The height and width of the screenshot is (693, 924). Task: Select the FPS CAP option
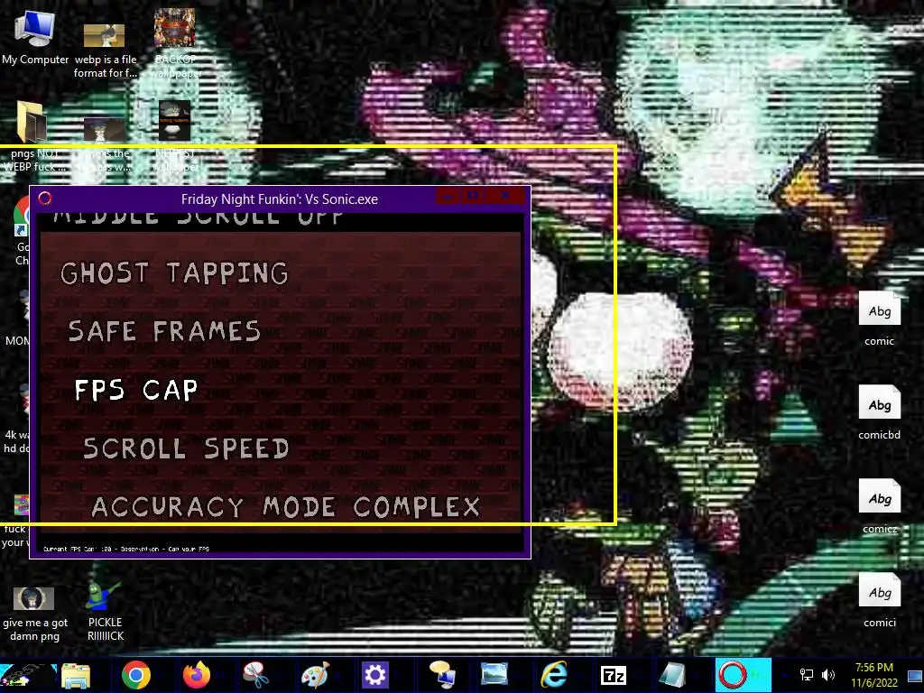coord(136,390)
